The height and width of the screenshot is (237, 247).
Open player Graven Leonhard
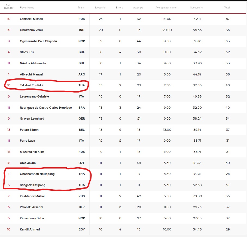[32, 118]
